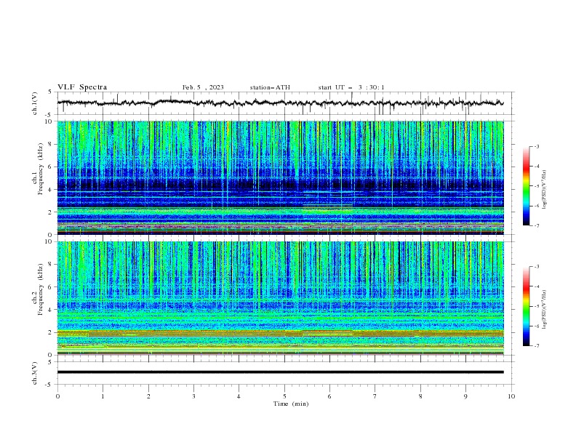Click inside the ch.2 spectrogram panel
This screenshot has height=445, width=576.
click(x=280, y=298)
